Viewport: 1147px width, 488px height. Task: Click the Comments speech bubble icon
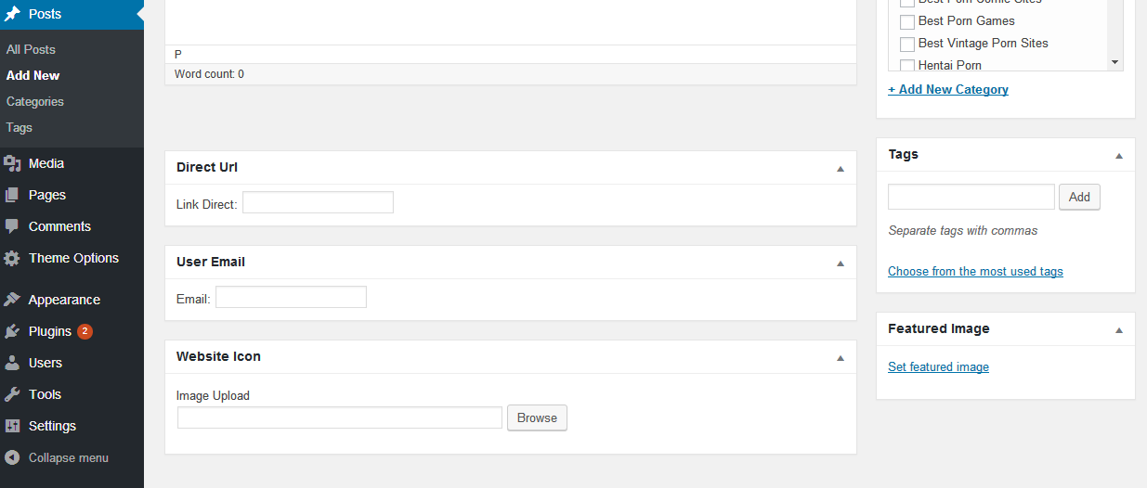[12, 227]
